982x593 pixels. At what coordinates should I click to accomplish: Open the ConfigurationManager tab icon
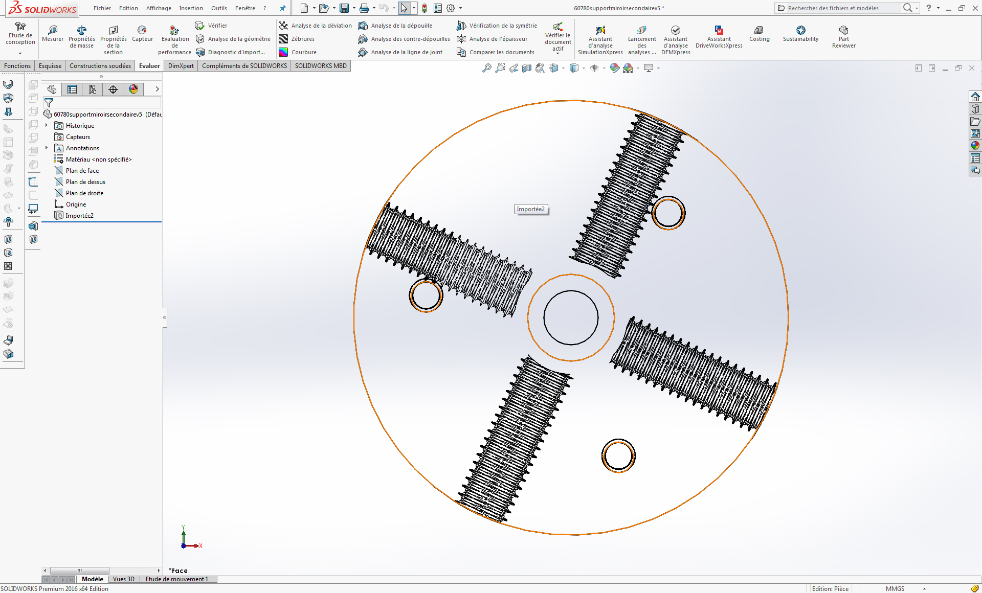[x=93, y=89]
